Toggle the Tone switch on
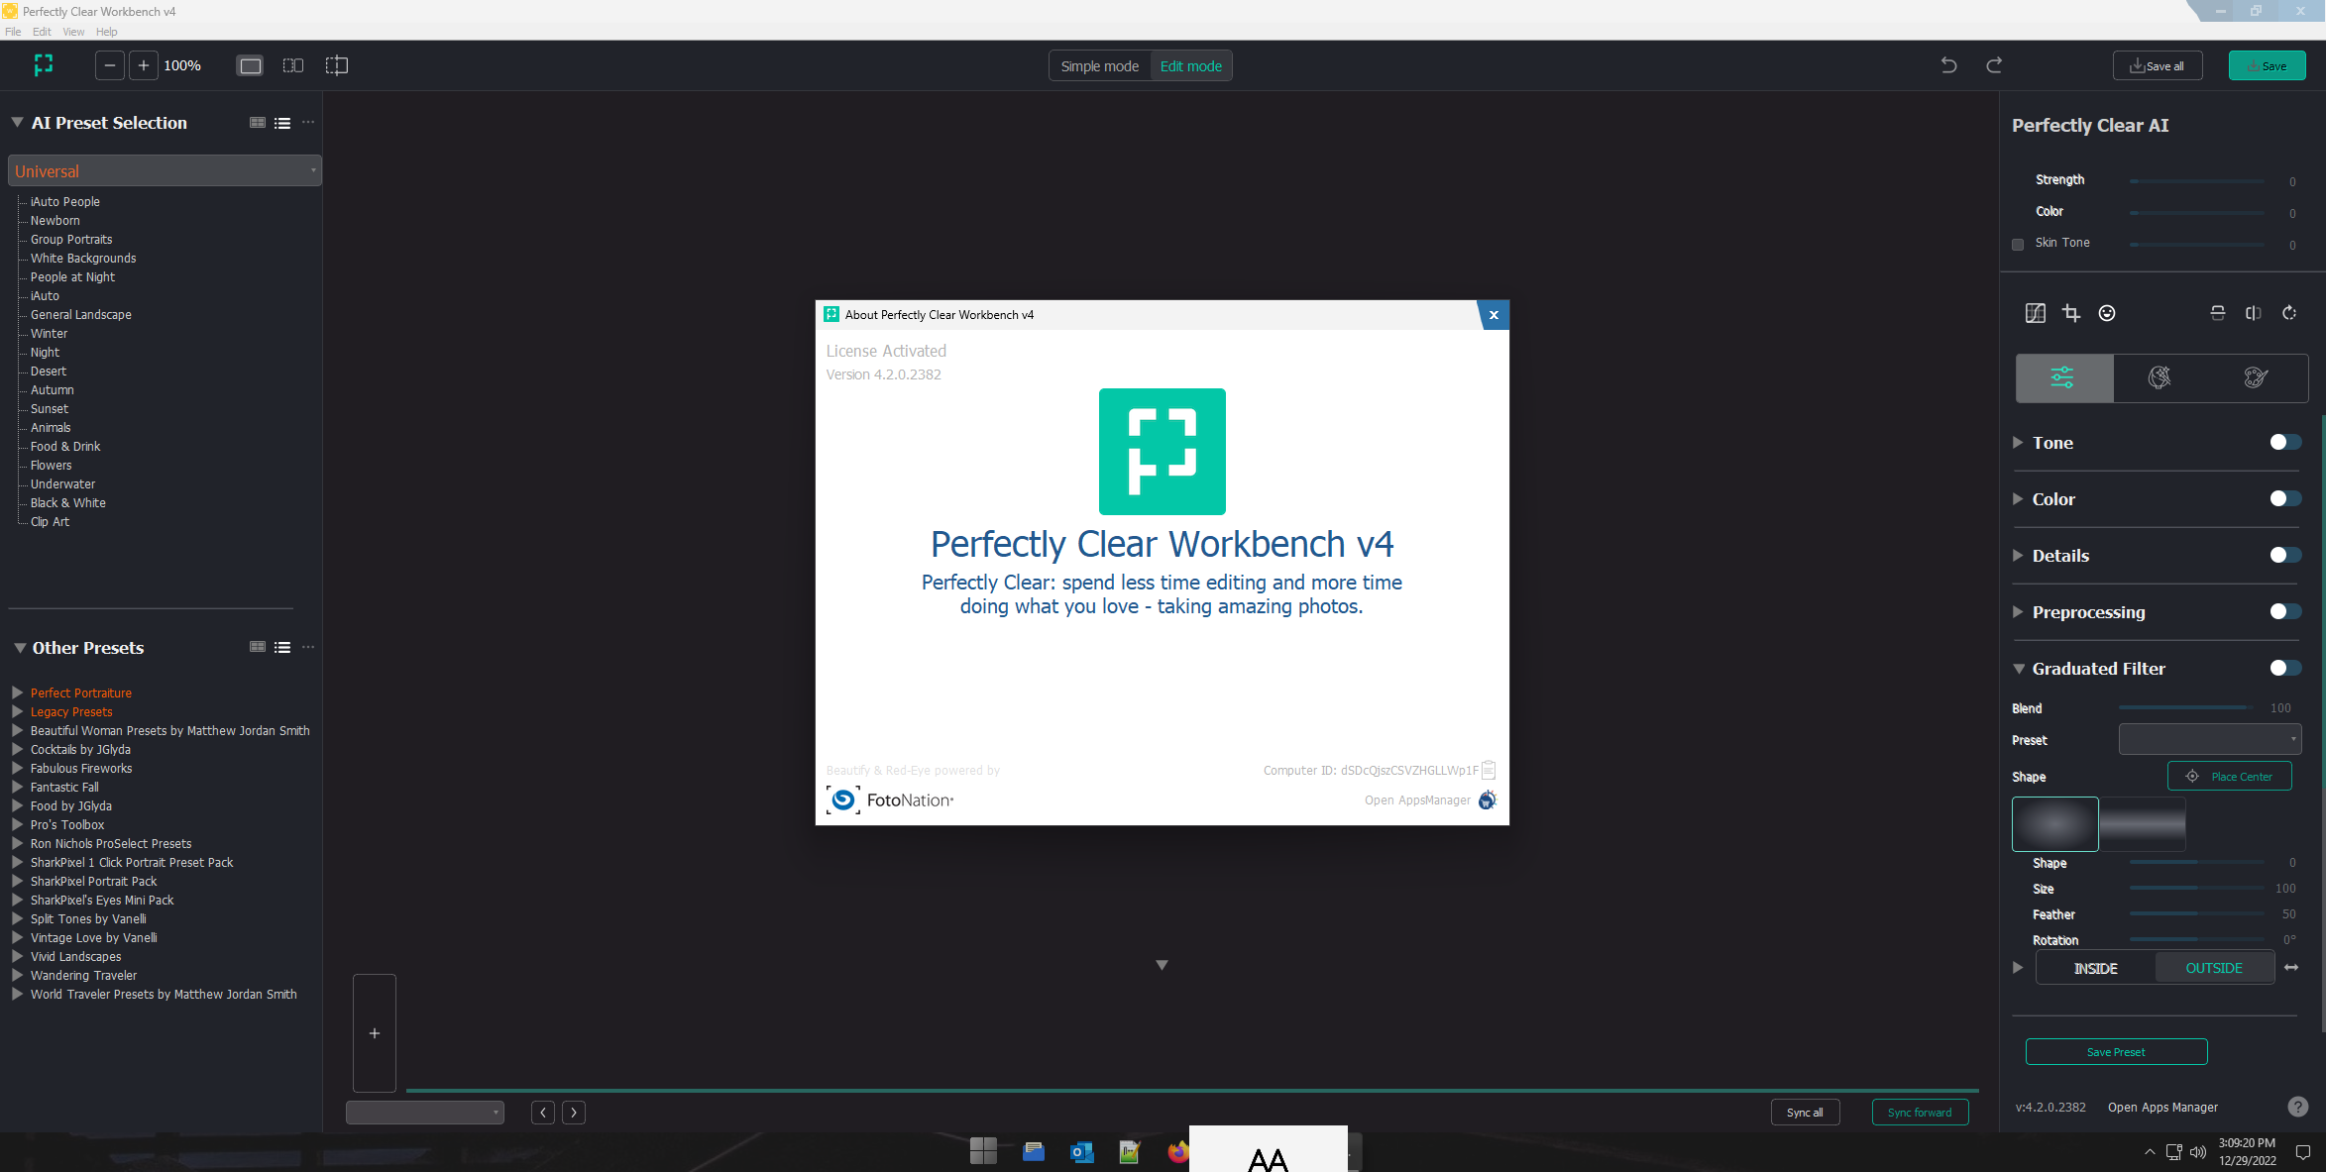This screenshot has height=1172, width=2326. point(2285,442)
